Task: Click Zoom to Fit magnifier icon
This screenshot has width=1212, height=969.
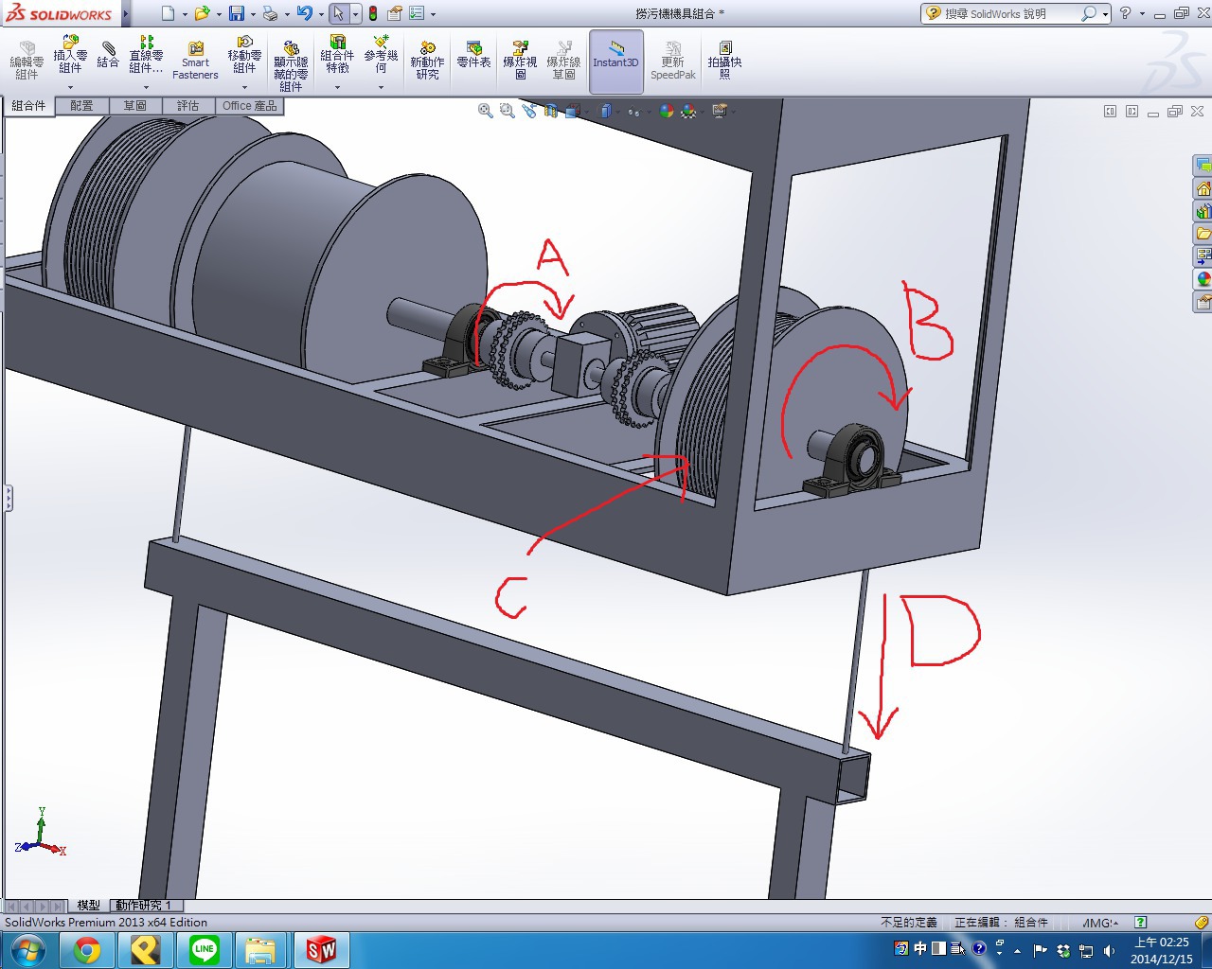Action: click(x=485, y=111)
